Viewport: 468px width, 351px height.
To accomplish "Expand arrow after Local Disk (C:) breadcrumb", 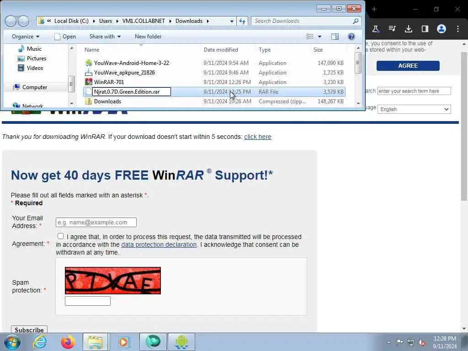I will 94,21.
